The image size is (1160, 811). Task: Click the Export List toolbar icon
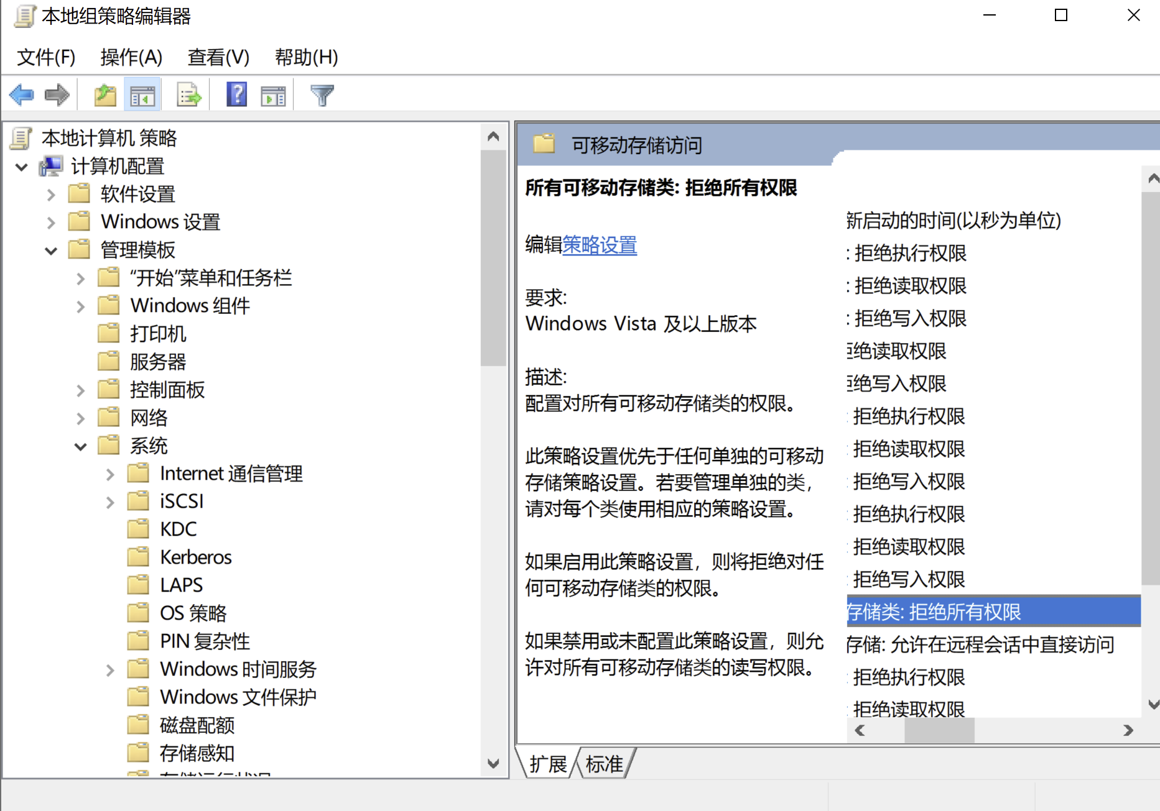tap(189, 95)
